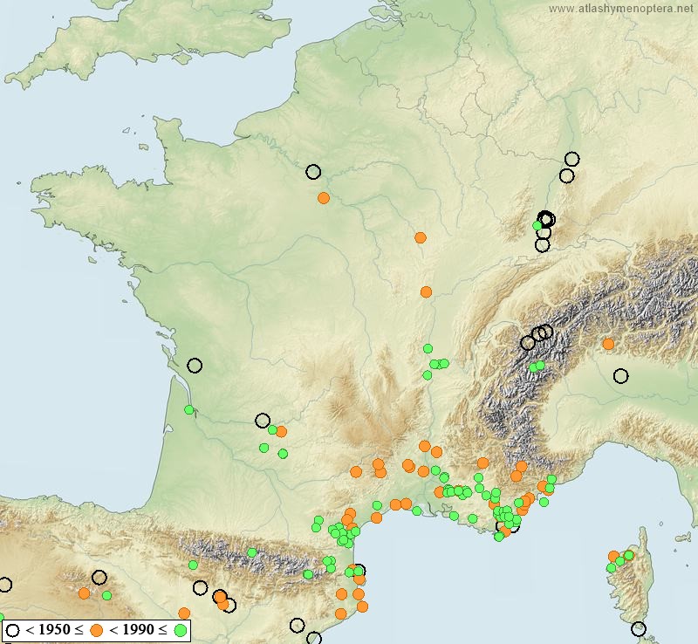The image size is (698, 644).
Task: Click the black circle by the green marker near Agen
Action: click(263, 420)
